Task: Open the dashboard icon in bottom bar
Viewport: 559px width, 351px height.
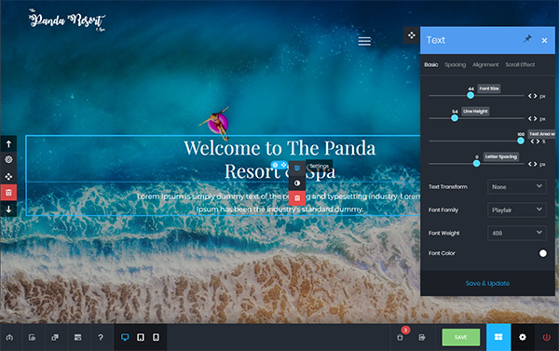Action: click(9, 337)
